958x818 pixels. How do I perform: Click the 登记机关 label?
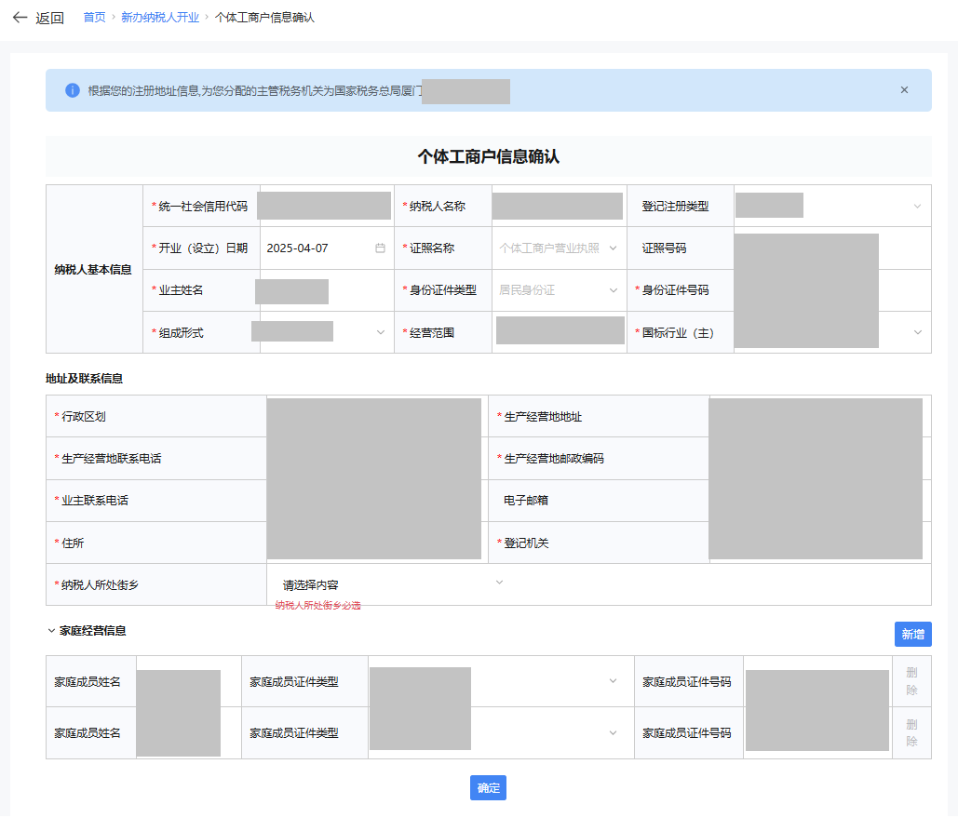[x=526, y=543]
